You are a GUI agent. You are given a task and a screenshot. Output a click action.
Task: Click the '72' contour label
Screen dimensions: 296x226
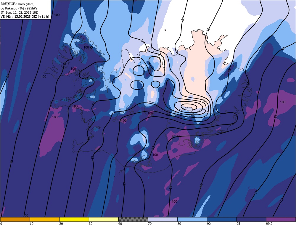[x=282, y=200]
